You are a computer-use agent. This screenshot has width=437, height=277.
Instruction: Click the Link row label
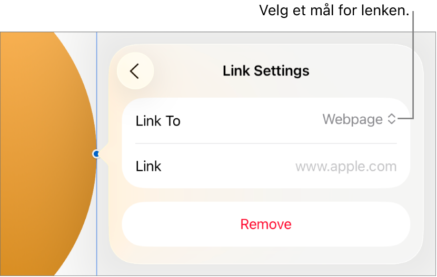pyautogui.click(x=148, y=166)
